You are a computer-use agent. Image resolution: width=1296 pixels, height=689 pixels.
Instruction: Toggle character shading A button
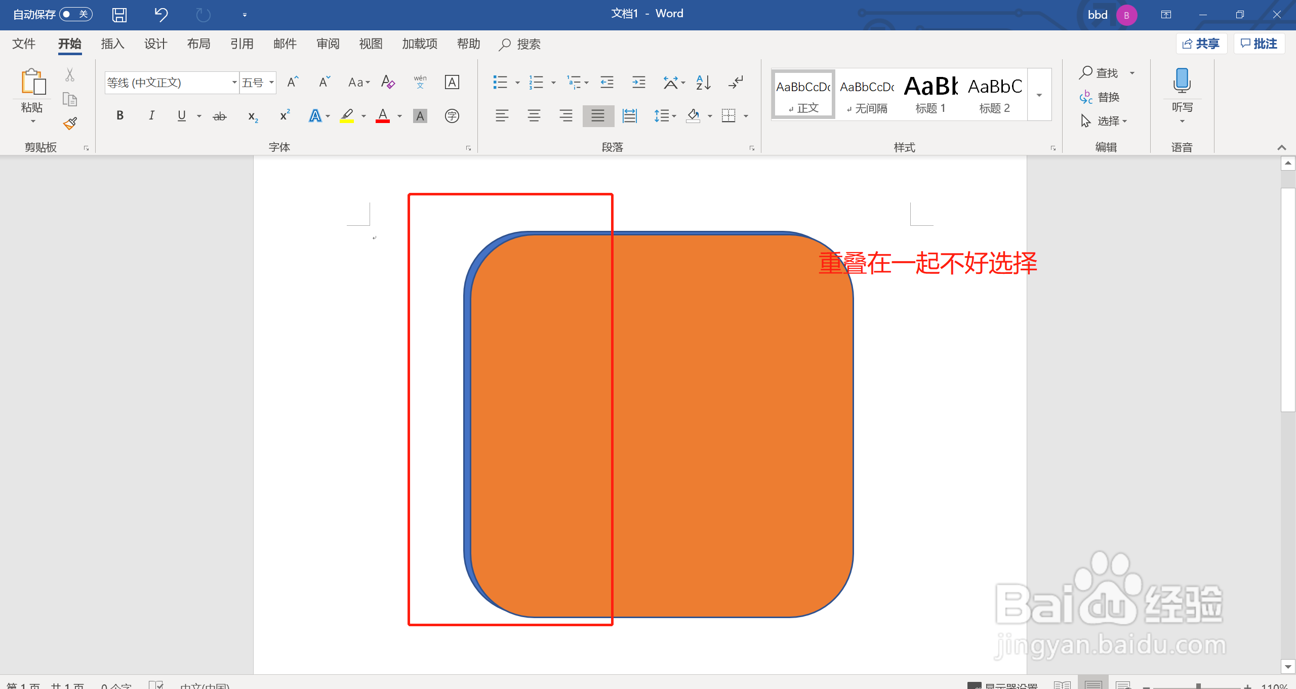pyautogui.click(x=420, y=116)
